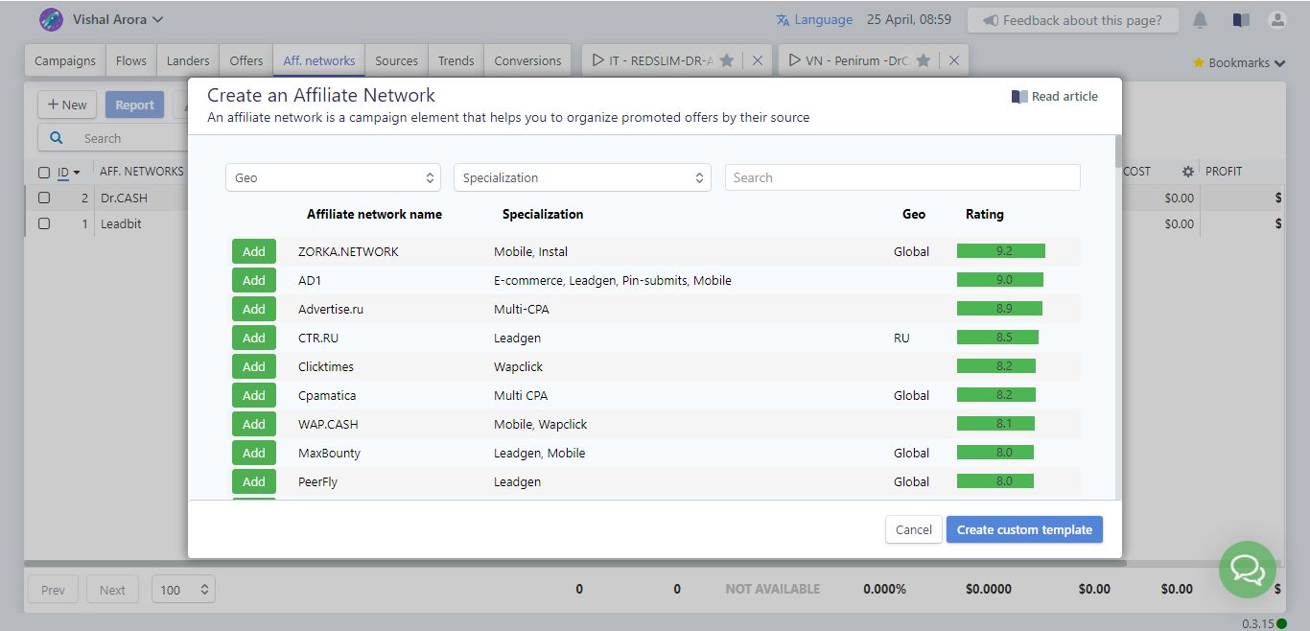Close the IT - REDSLIM-DR-A tab

[758, 60]
